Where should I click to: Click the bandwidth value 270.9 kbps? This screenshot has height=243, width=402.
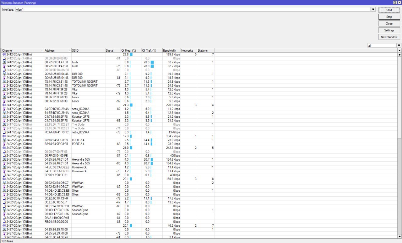pos(173,105)
